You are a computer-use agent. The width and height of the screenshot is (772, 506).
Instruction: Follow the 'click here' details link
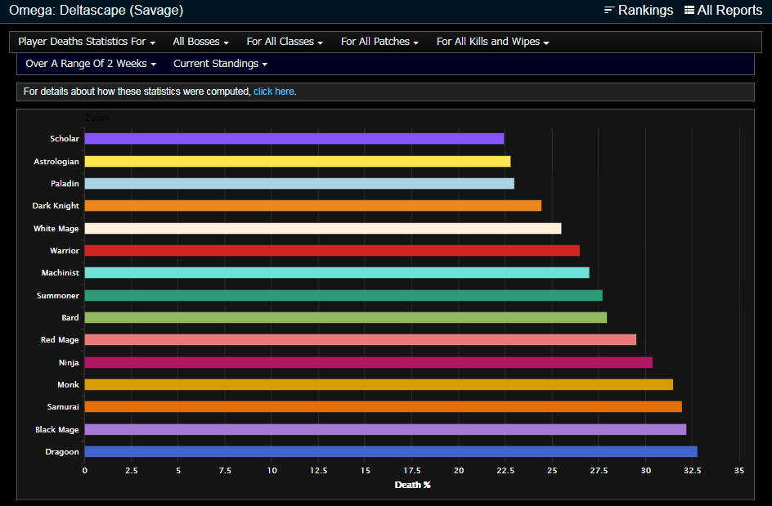273,92
